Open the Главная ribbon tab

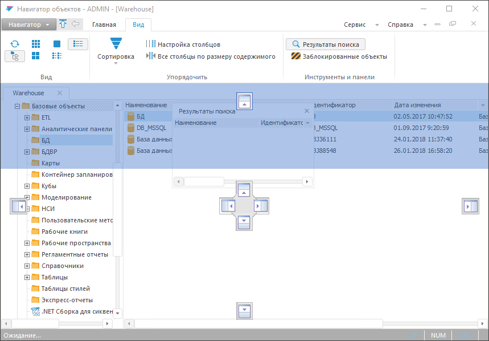[x=104, y=25]
